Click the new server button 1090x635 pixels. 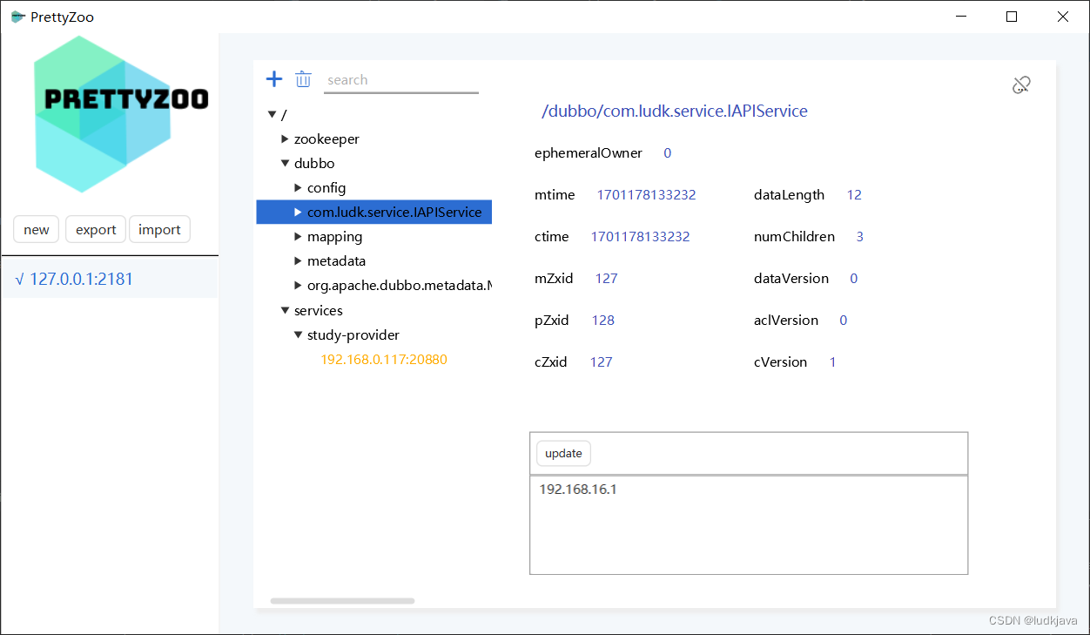click(x=37, y=229)
